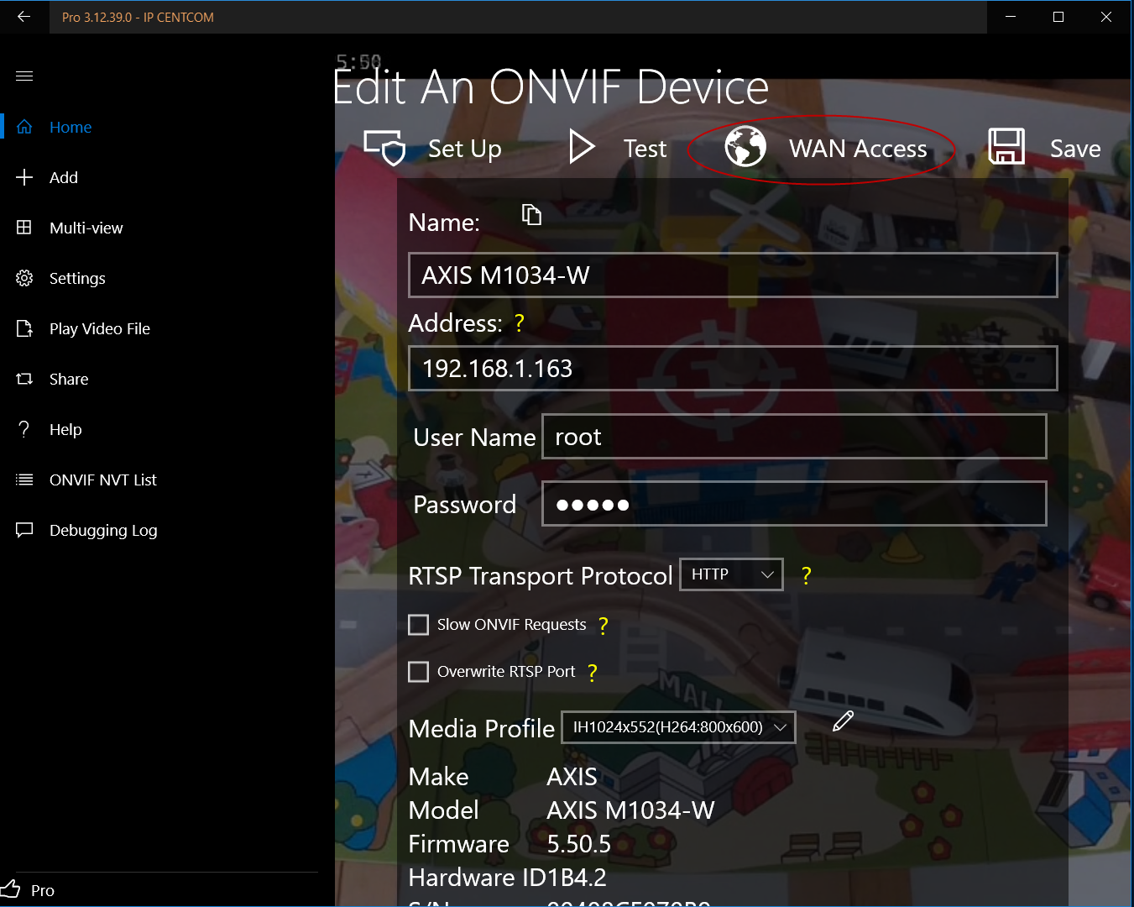The height and width of the screenshot is (907, 1134).
Task: Click the Hardware ID1B4.2 text
Action: point(507,878)
